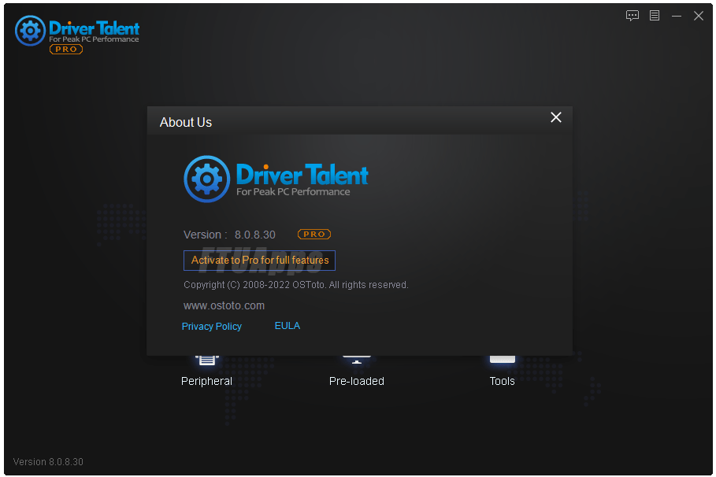Click 'For Peak PC Performance' tagline in dialog

(x=293, y=192)
